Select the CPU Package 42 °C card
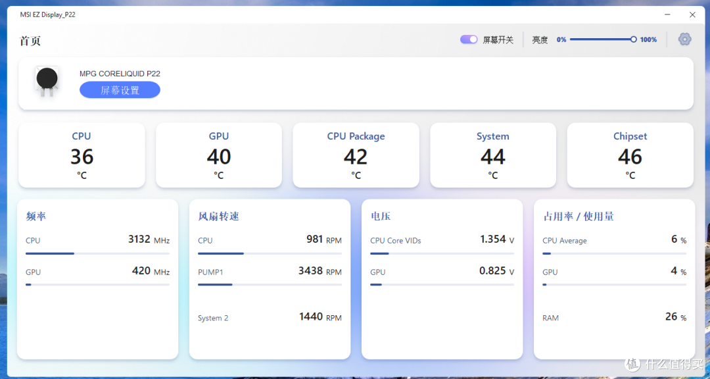Screen dimensions: 710x379 coord(356,155)
